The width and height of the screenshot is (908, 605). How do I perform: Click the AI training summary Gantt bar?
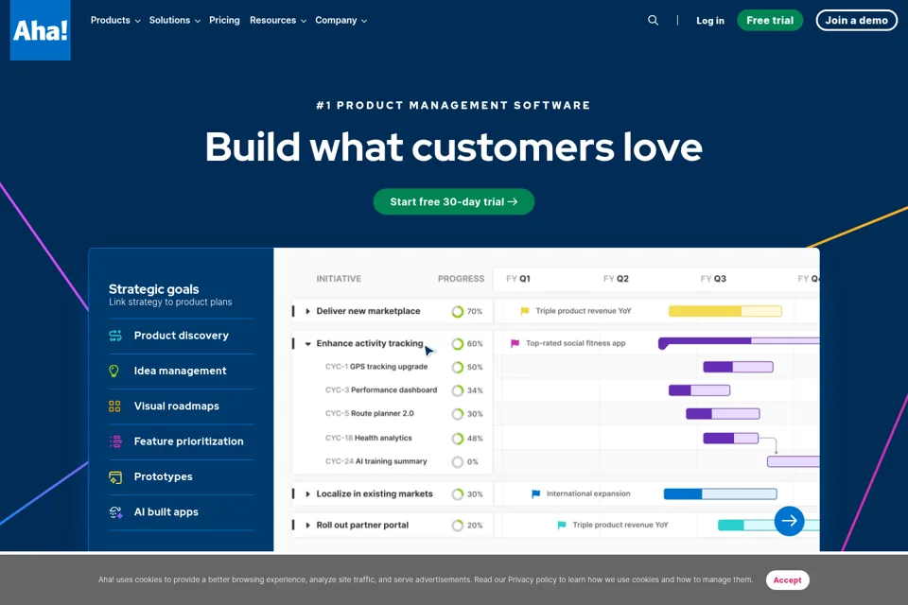(794, 462)
